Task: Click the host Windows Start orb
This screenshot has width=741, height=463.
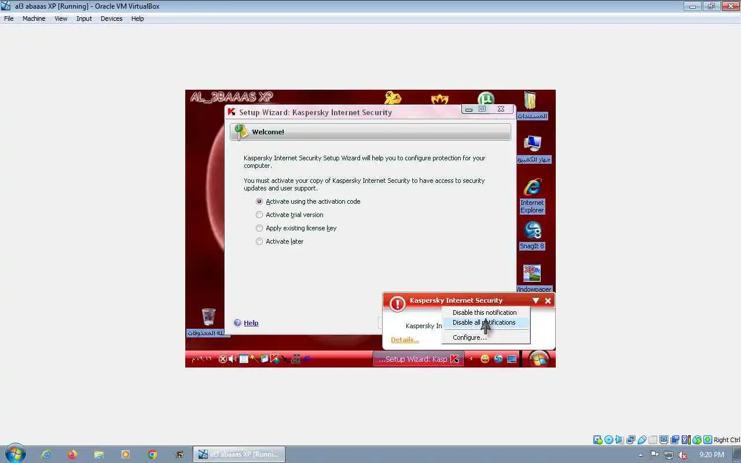Action: [16, 454]
